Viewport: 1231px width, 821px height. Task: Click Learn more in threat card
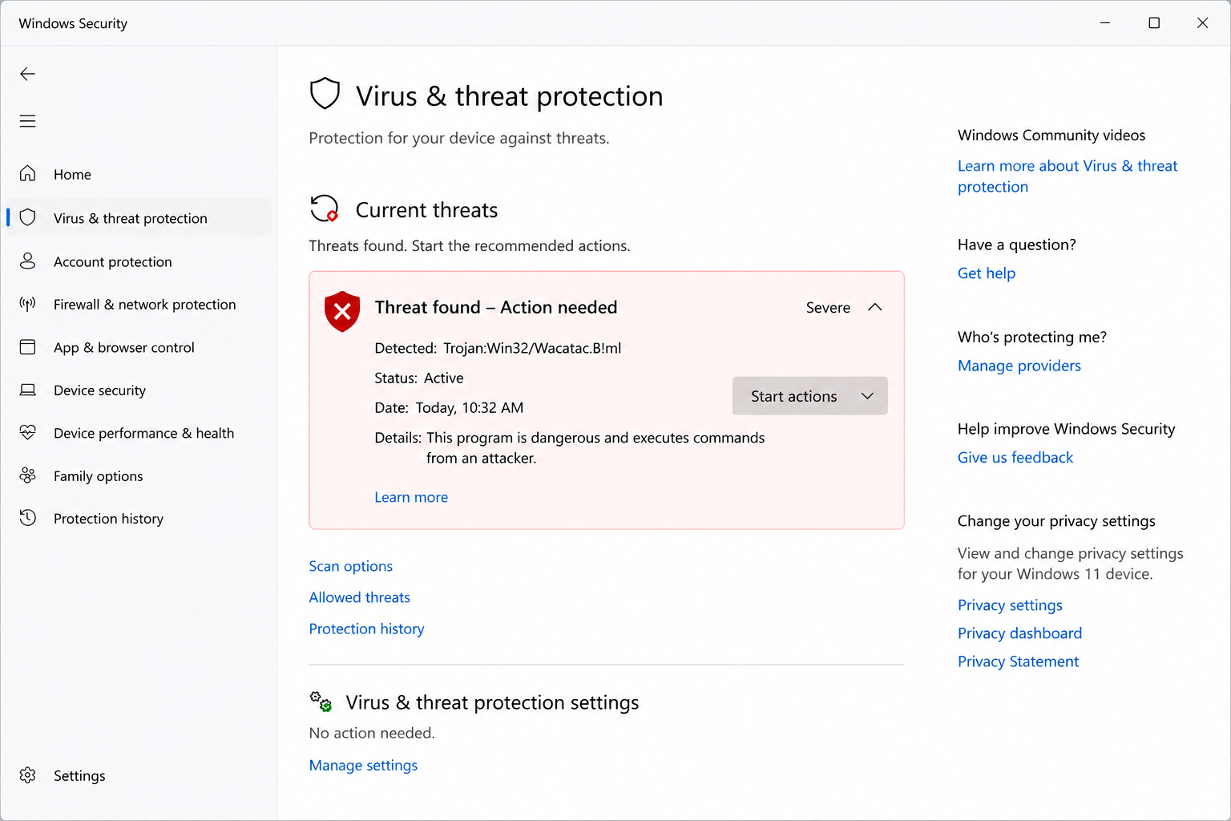click(411, 497)
